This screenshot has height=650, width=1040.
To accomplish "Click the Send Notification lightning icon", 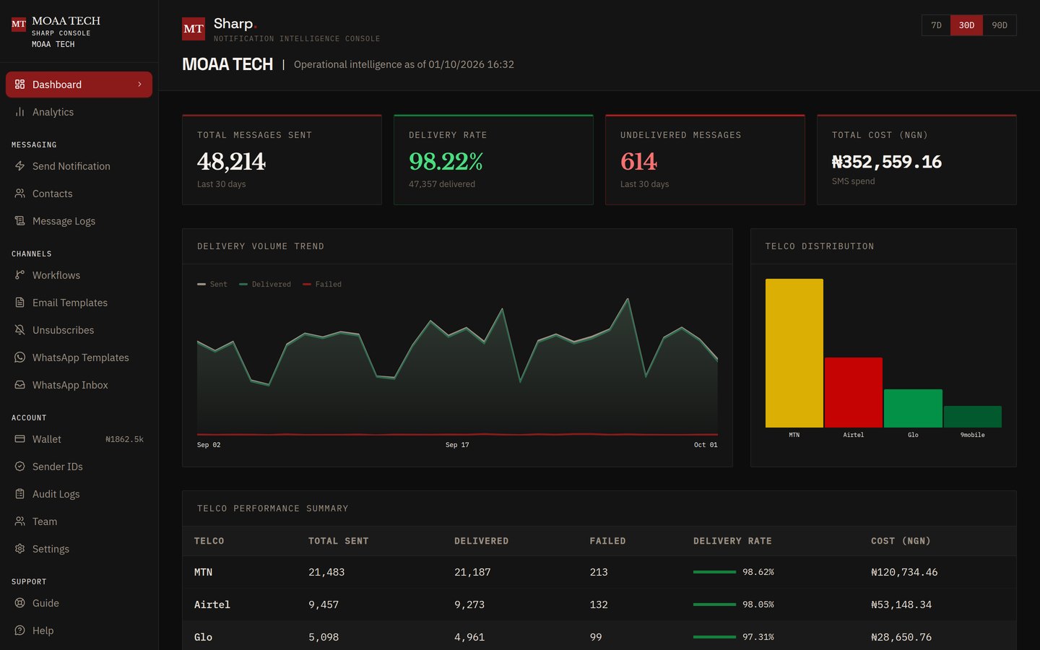I will [x=19, y=166].
